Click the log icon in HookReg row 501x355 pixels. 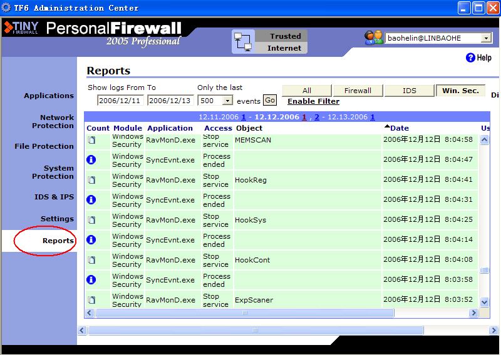[91, 180]
